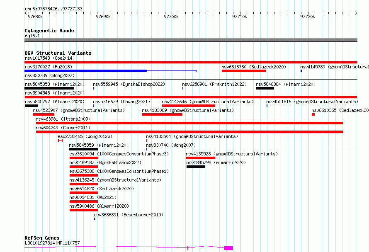Open nsv463981 (Itsara2009) variant label
This screenshot has width=369, height=252.
[x=63, y=119]
